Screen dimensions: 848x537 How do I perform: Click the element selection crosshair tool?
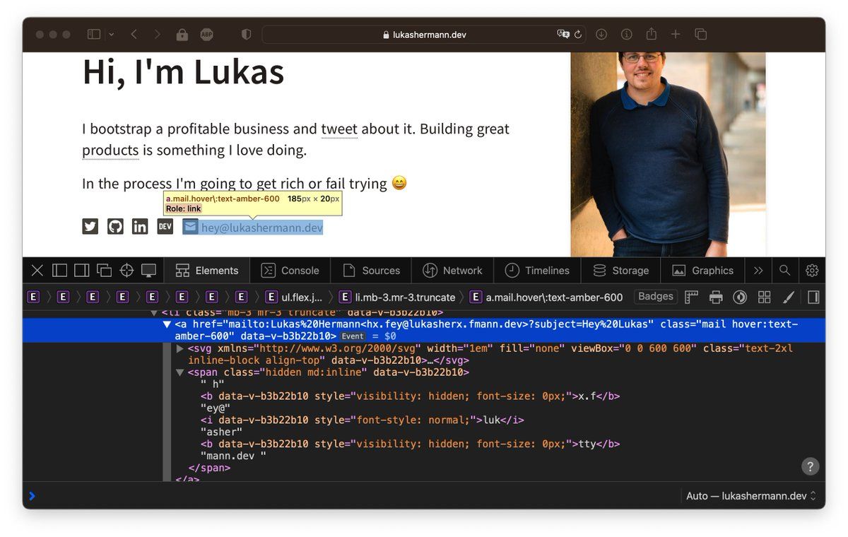tap(126, 271)
